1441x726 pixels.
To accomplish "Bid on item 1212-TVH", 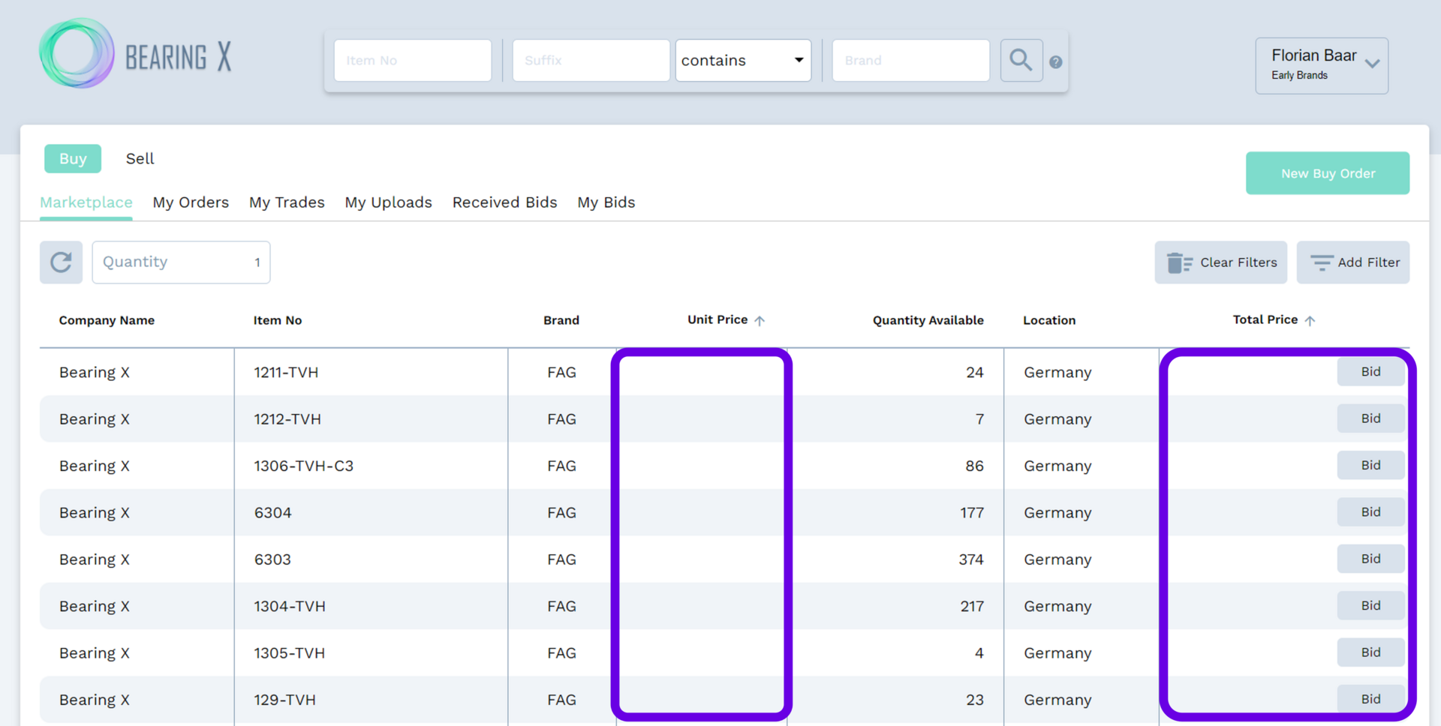I will click(1370, 418).
